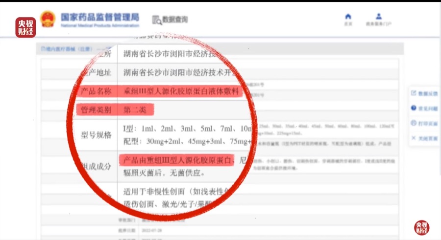The height and width of the screenshot is (240, 441).
Task: Click the highlighted 产品名称 label
Action: point(96,92)
